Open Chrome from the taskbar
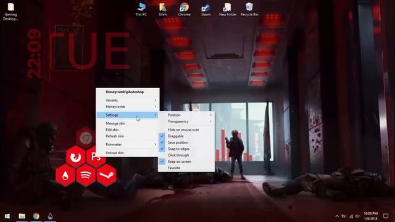395x222 pixels. [x=36, y=216]
